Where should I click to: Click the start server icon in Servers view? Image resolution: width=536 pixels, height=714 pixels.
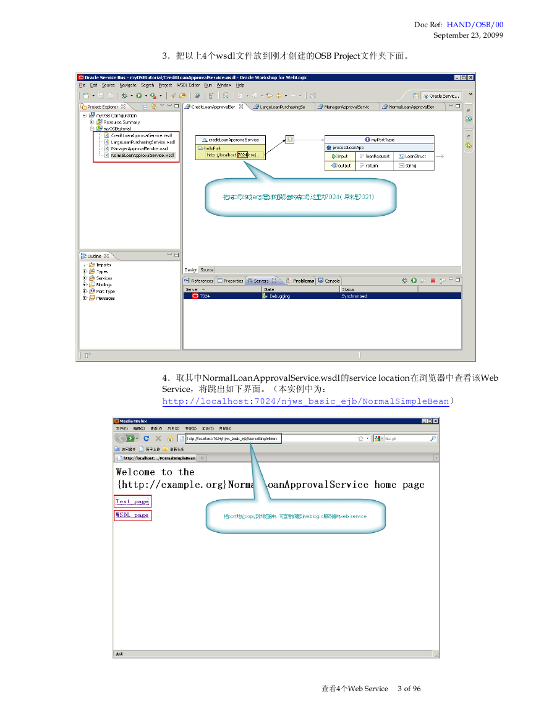pyautogui.click(x=414, y=281)
